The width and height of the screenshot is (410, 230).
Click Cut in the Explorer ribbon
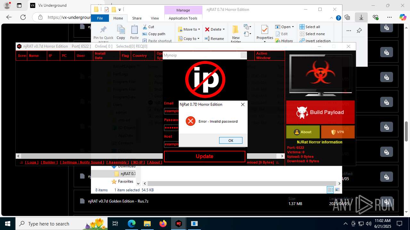148,27
